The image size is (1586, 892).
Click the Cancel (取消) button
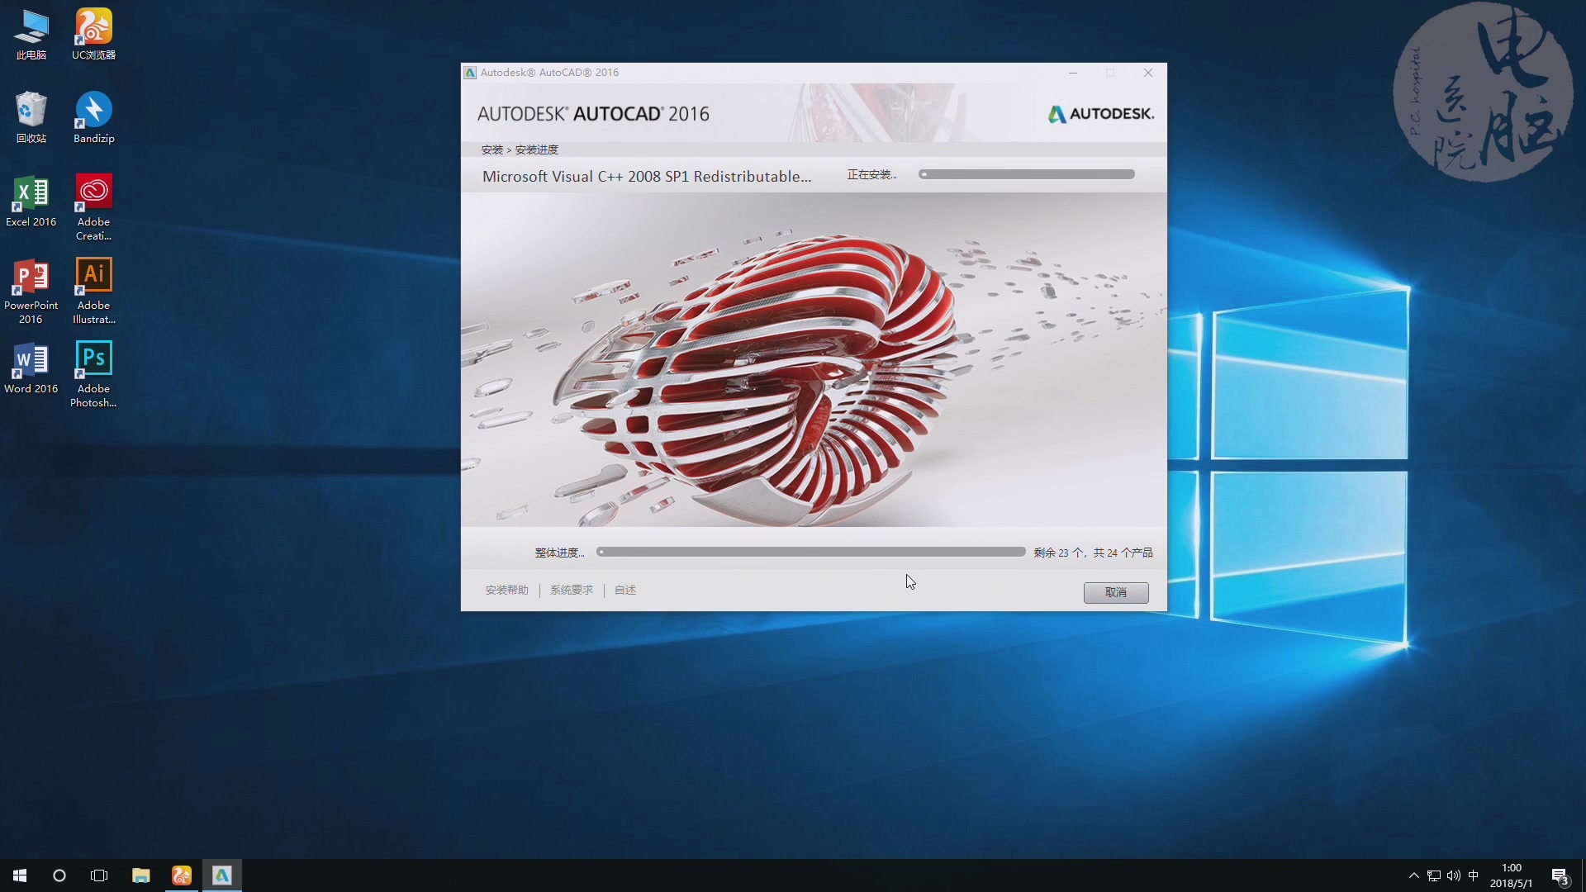(1115, 592)
